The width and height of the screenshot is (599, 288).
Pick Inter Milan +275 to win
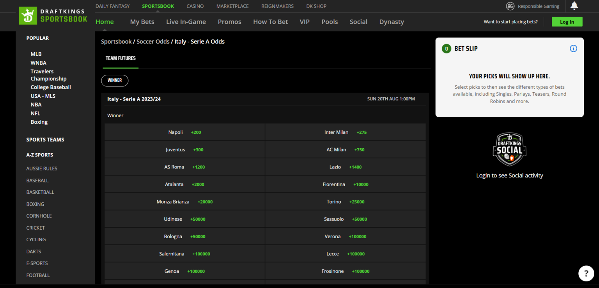[346, 132]
